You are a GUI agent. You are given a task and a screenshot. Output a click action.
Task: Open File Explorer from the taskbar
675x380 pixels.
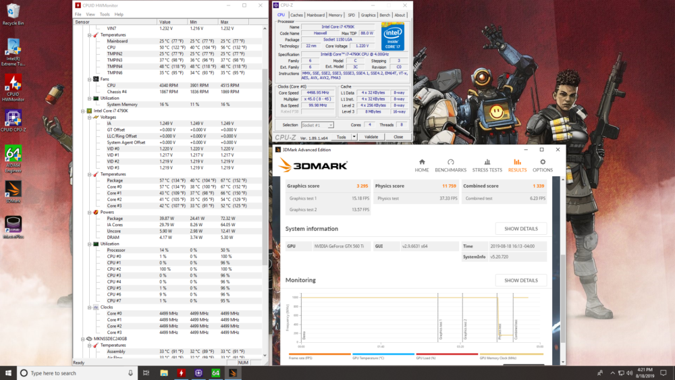163,373
